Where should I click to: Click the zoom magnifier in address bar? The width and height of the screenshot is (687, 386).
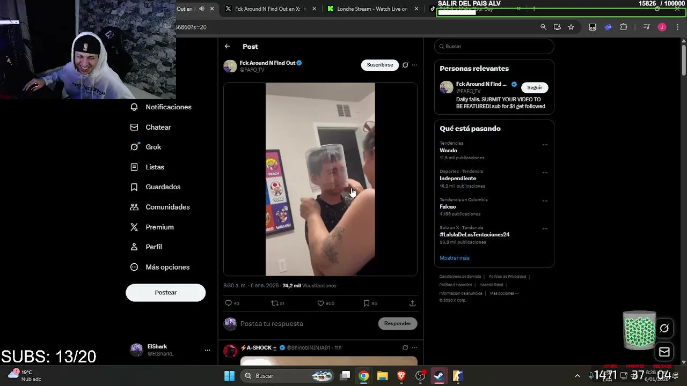coord(543,27)
